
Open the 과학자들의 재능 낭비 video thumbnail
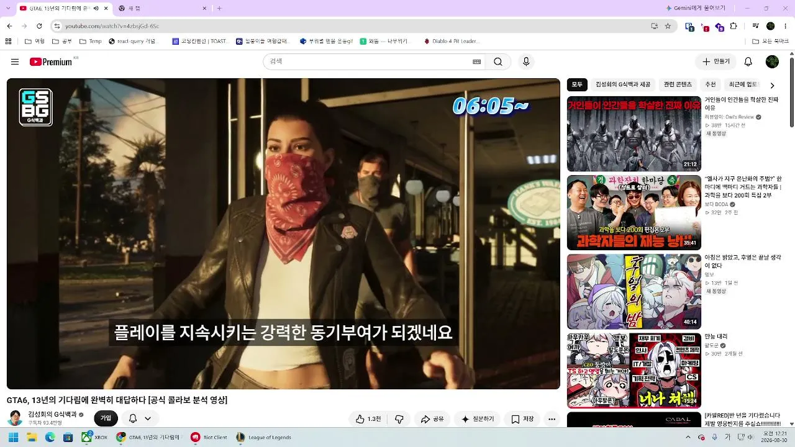[634, 212]
